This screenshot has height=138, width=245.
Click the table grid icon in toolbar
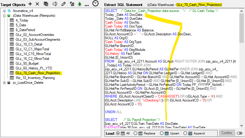click(x=46, y=4)
